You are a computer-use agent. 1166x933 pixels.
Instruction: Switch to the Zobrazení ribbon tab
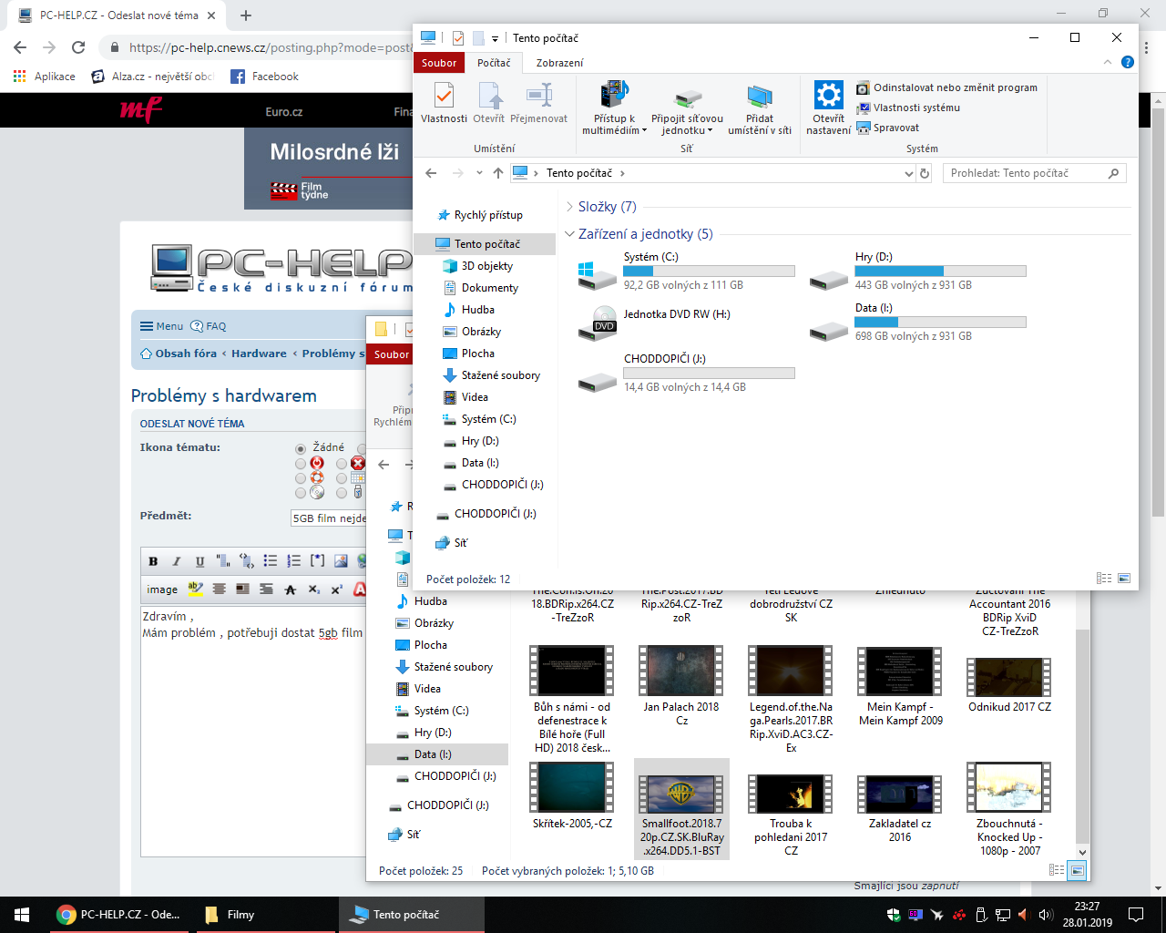tap(559, 63)
